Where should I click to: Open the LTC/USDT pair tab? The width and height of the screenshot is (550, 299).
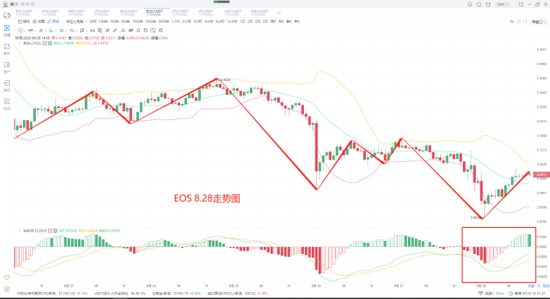[x=102, y=13]
